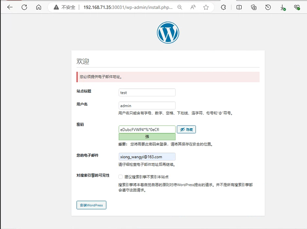Click the site title field containing test

pos(147,92)
